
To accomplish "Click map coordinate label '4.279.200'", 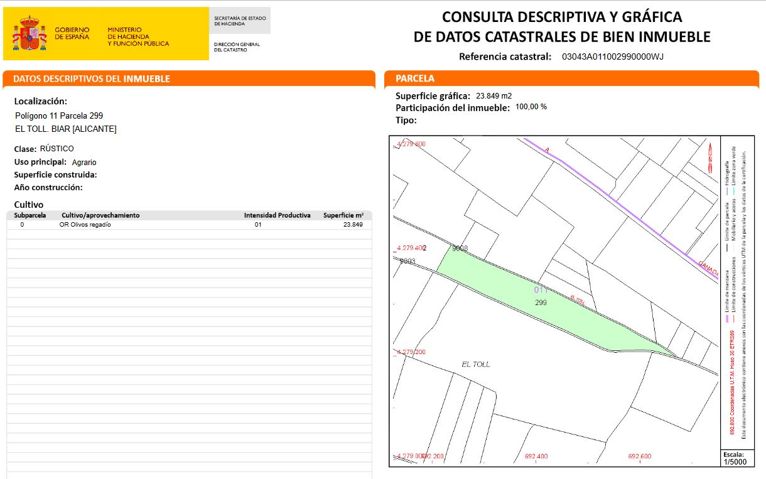I will click(x=411, y=352).
